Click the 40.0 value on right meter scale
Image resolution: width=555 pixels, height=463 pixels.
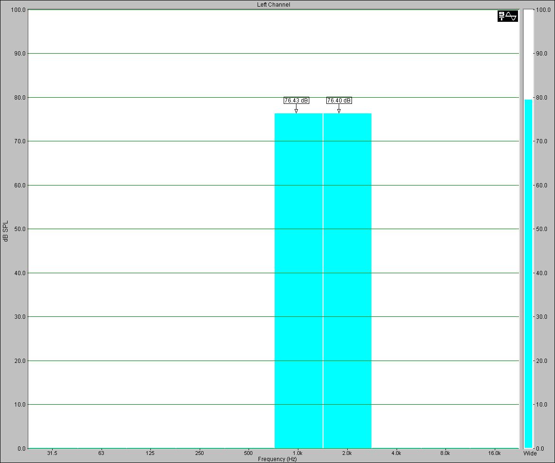click(541, 273)
